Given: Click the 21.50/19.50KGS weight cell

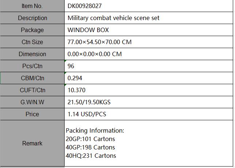Looking at the screenshot, I should [148, 102].
